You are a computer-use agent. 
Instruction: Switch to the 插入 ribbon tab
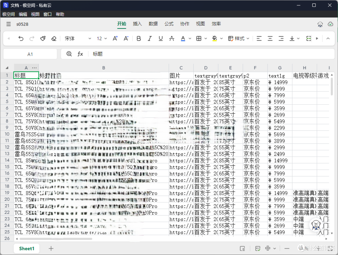137,24
